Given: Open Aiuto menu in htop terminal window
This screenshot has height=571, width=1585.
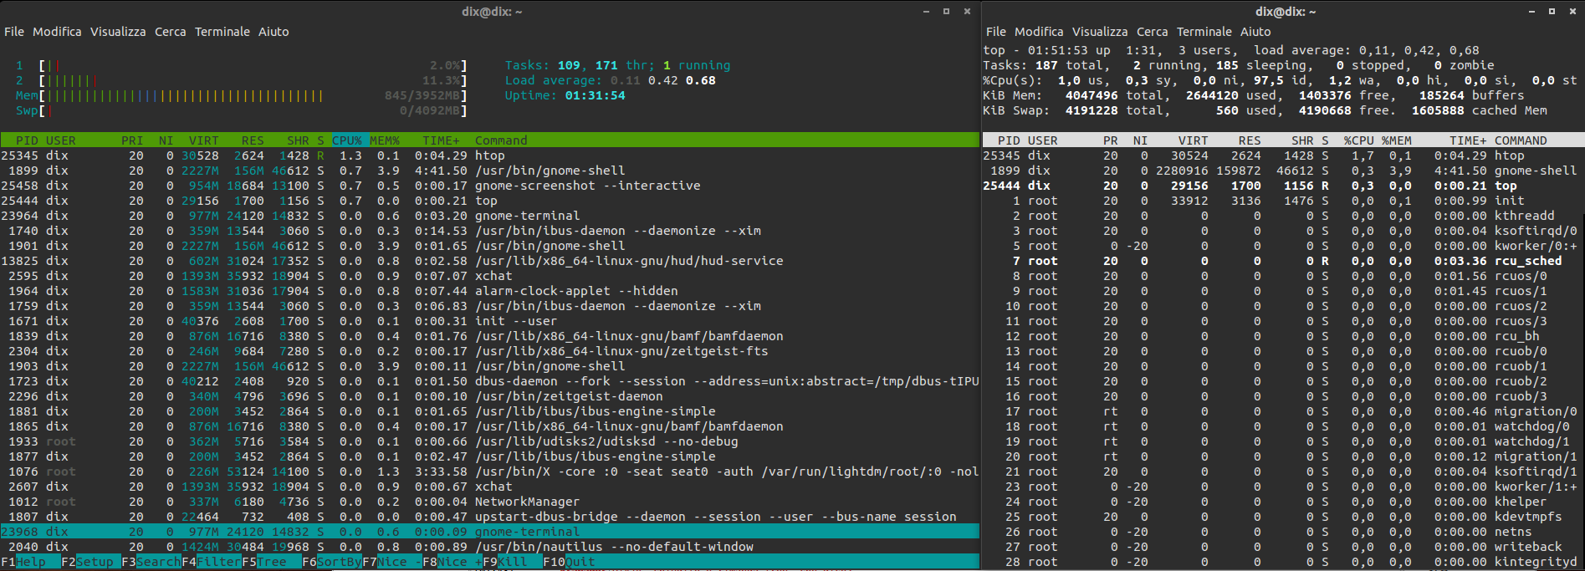Looking at the screenshot, I should [274, 32].
